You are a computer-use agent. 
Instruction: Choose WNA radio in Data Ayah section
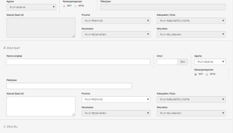[x=207, y=74]
